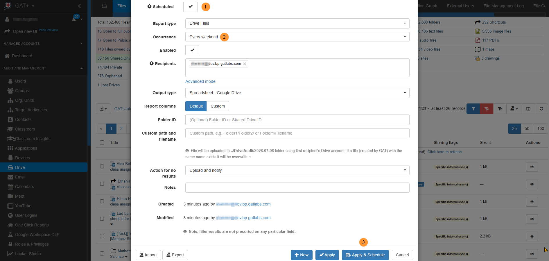Click the Import button
549x261 pixels.
148,255
